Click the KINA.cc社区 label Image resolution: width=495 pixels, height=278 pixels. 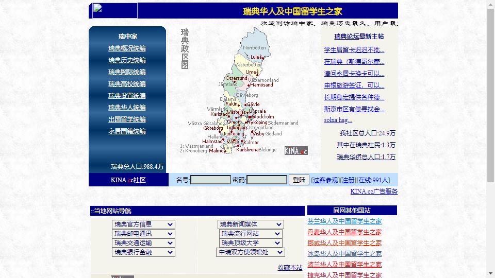tap(128, 180)
